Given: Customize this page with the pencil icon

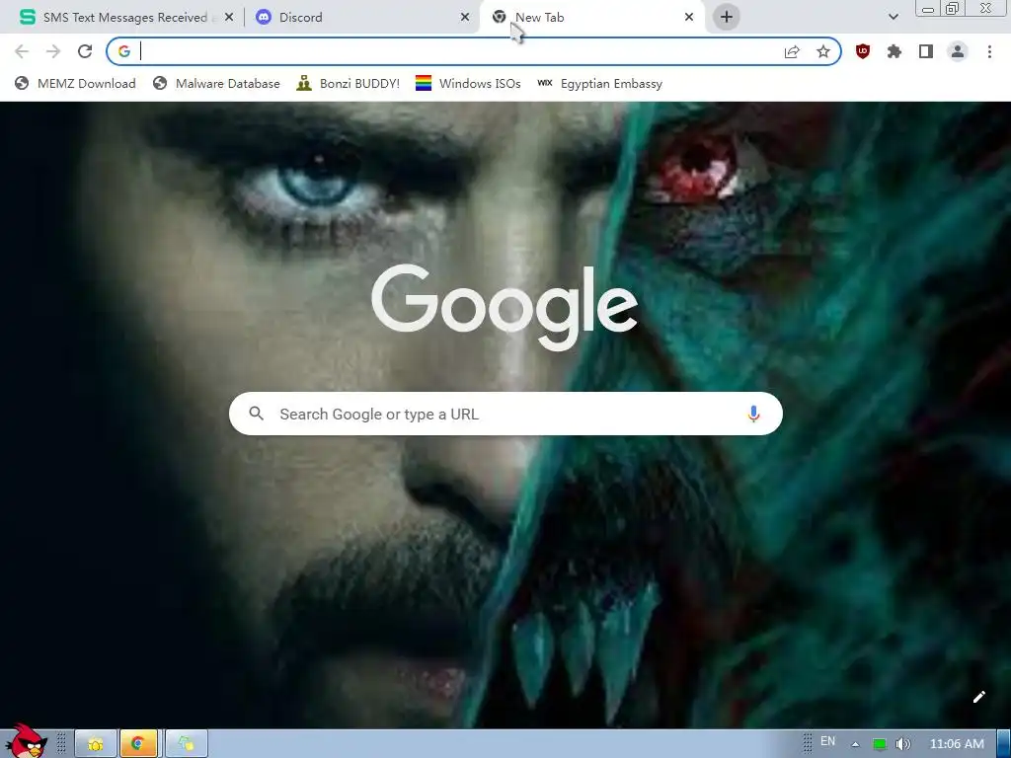Looking at the screenshot, I should (x=978, y=697).
